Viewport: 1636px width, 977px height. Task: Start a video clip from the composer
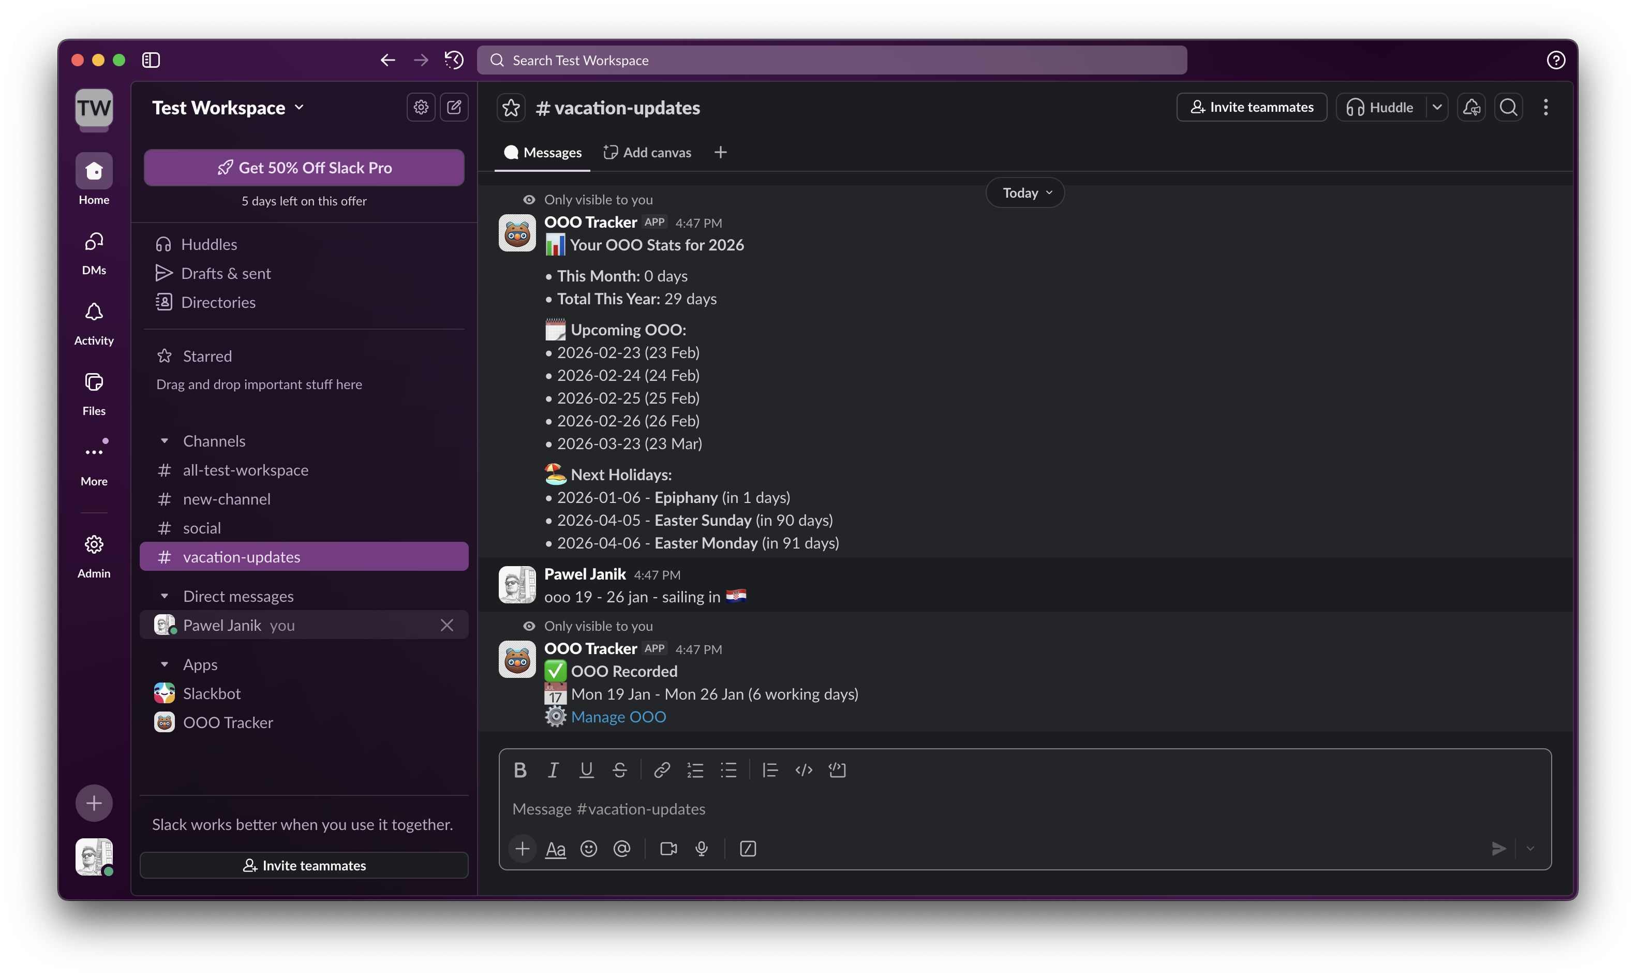click(x=668, y=849)
